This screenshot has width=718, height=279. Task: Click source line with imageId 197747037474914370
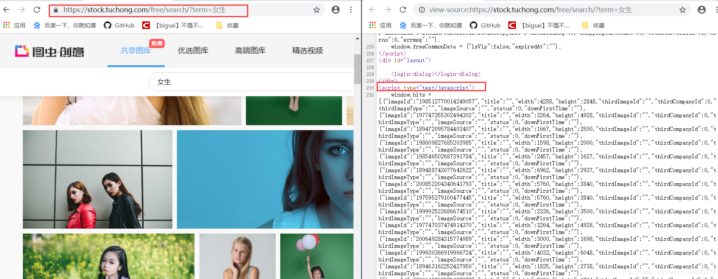click(548, 229)
